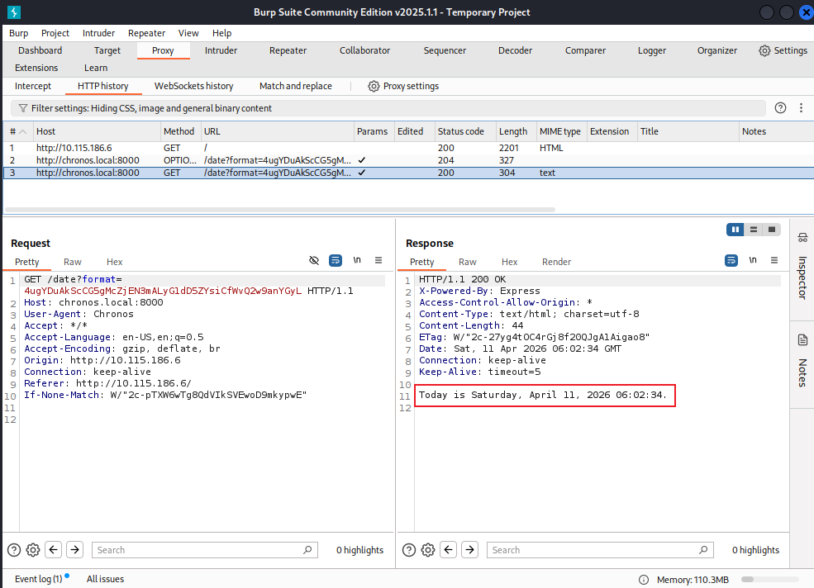Open the HTTP history three-dot options menu
This screenshot has height=588, width=814.
[x=801, y=108]
